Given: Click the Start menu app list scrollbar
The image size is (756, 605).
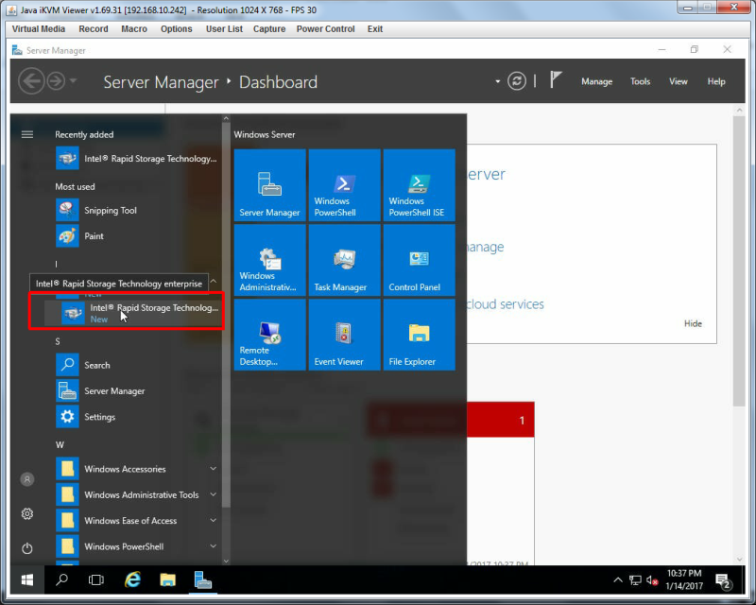Looking at the screenshot, I should (x=226, y=314).
